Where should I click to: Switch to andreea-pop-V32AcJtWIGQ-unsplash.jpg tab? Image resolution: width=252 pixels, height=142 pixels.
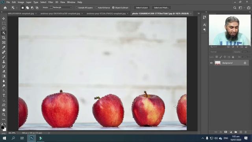pyautogui.click(x=106, y=13)
